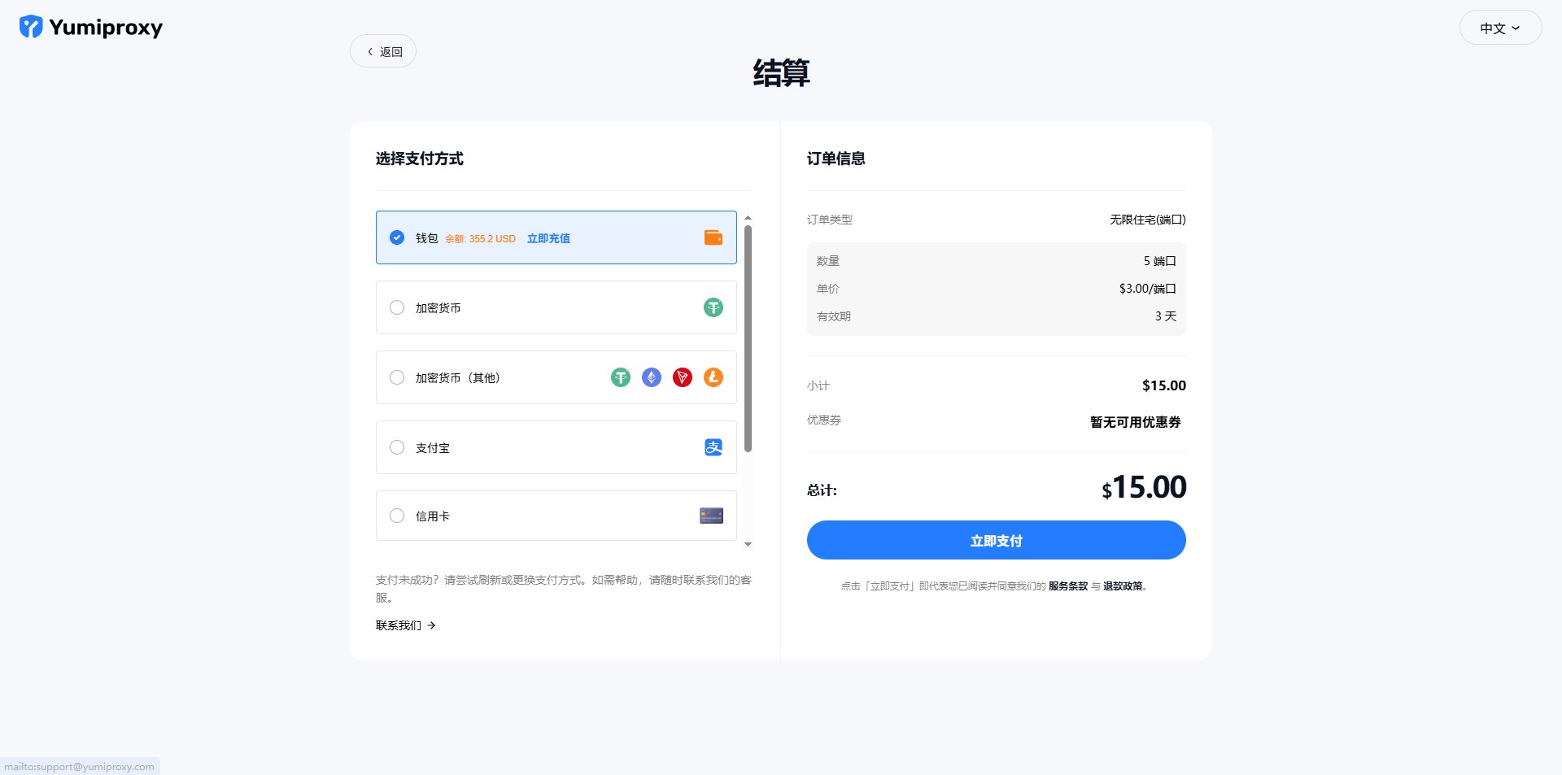Viewport: 1562px width, 775px height.
Task: Select the 支付宝 radio button
Action: [397, 447]
